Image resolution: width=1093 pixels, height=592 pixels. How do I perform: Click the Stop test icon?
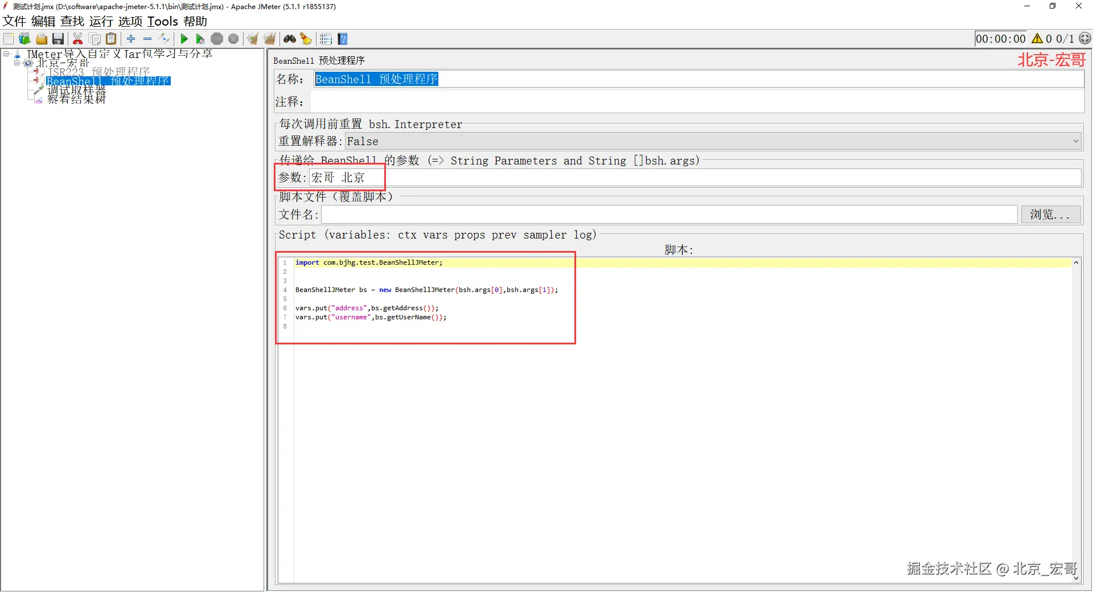217,39
